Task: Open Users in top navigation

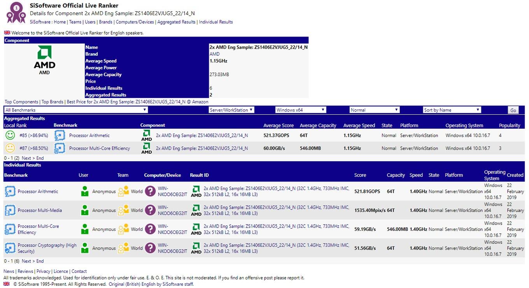Action: click(90, 22)
